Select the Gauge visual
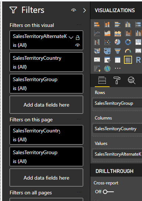Viewport: 142px width, 201px height. point(128,51)
